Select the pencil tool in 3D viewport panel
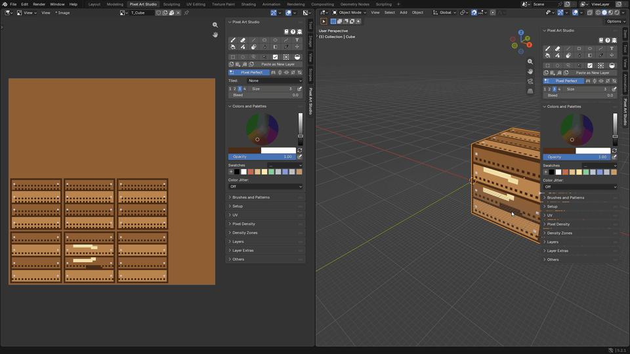The height and width of the screenshot is (354, 630). click(547, 49)
